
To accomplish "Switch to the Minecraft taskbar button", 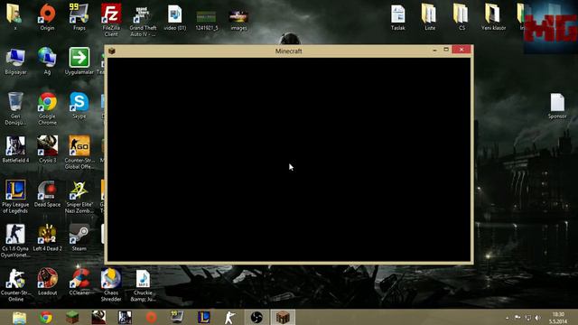I will pos(283,318).
